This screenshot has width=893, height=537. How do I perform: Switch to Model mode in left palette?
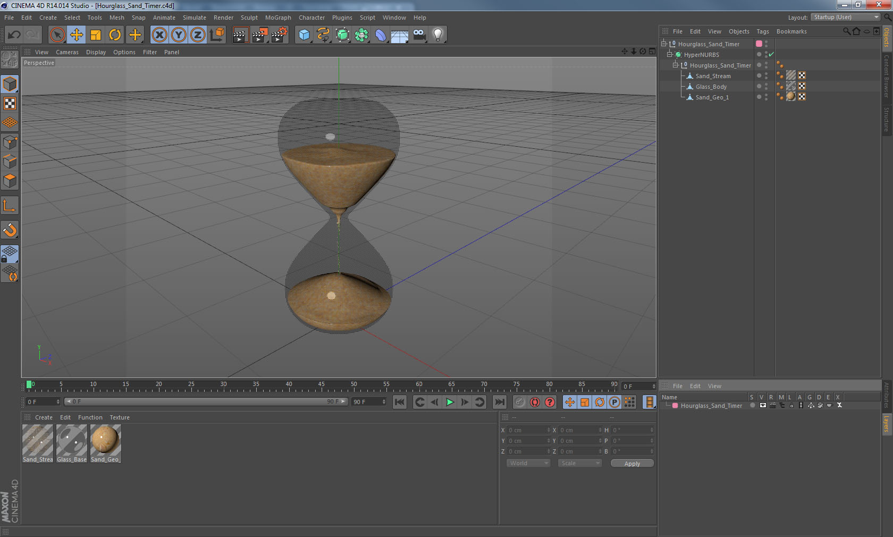(10, 84)
